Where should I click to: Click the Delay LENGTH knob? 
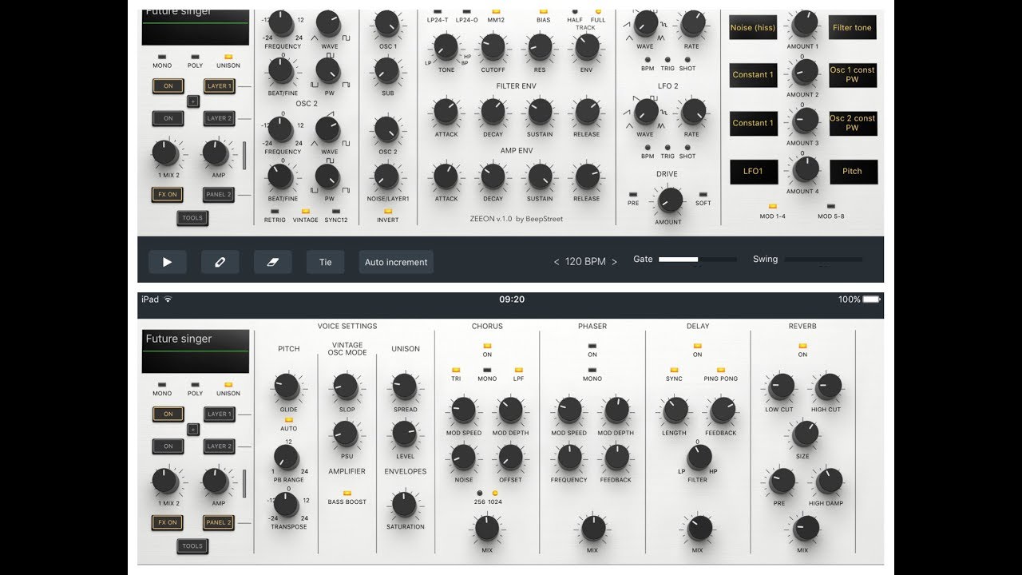[675, 410]
